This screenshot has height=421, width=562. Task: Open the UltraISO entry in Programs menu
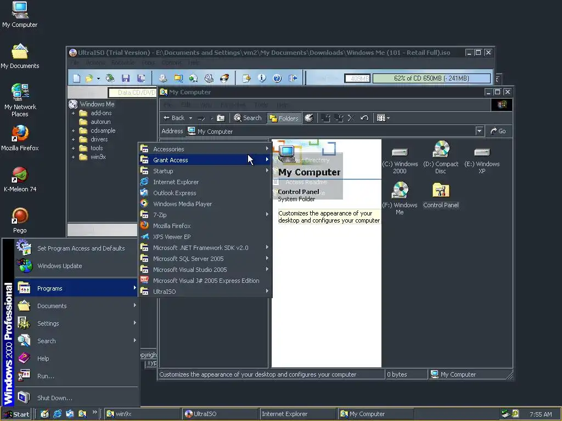point(205,292)
